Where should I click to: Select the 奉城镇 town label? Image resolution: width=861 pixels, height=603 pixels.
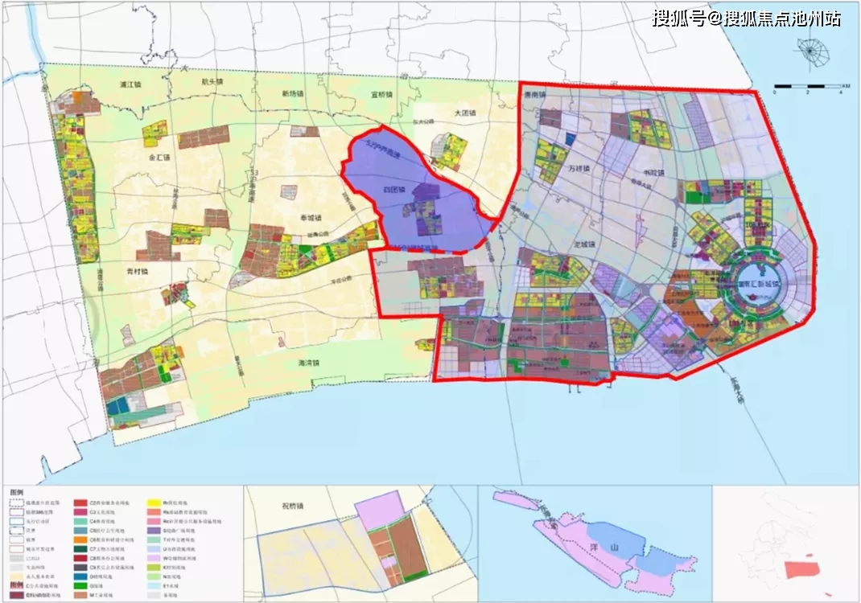pyautogui.click(x=311, y=219)
